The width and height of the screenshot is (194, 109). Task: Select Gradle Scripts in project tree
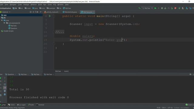pos(7,31)
